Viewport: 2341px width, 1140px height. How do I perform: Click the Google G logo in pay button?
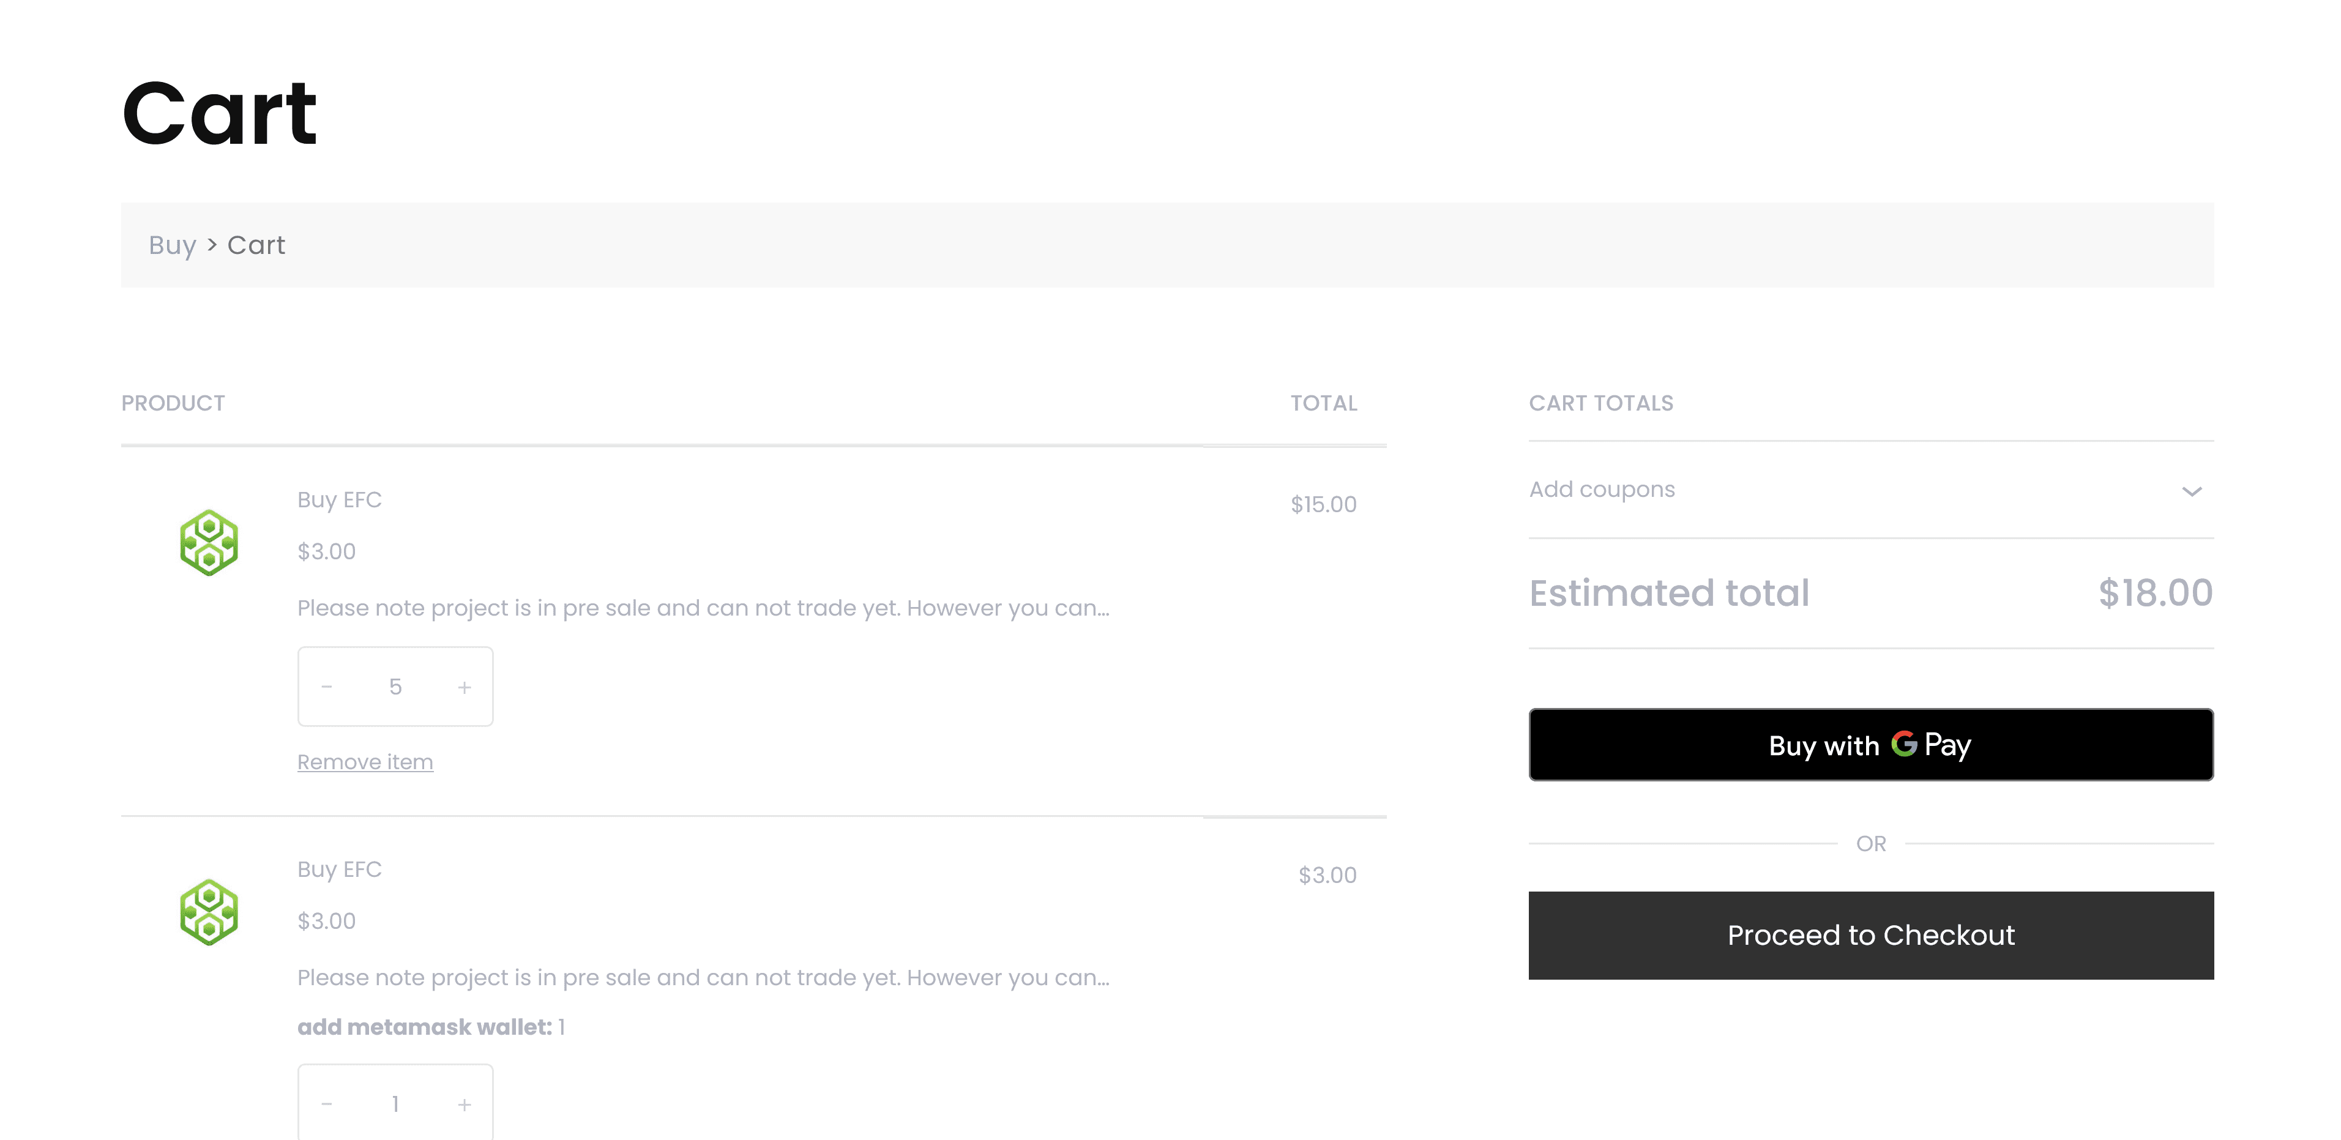coord(1903,744)
